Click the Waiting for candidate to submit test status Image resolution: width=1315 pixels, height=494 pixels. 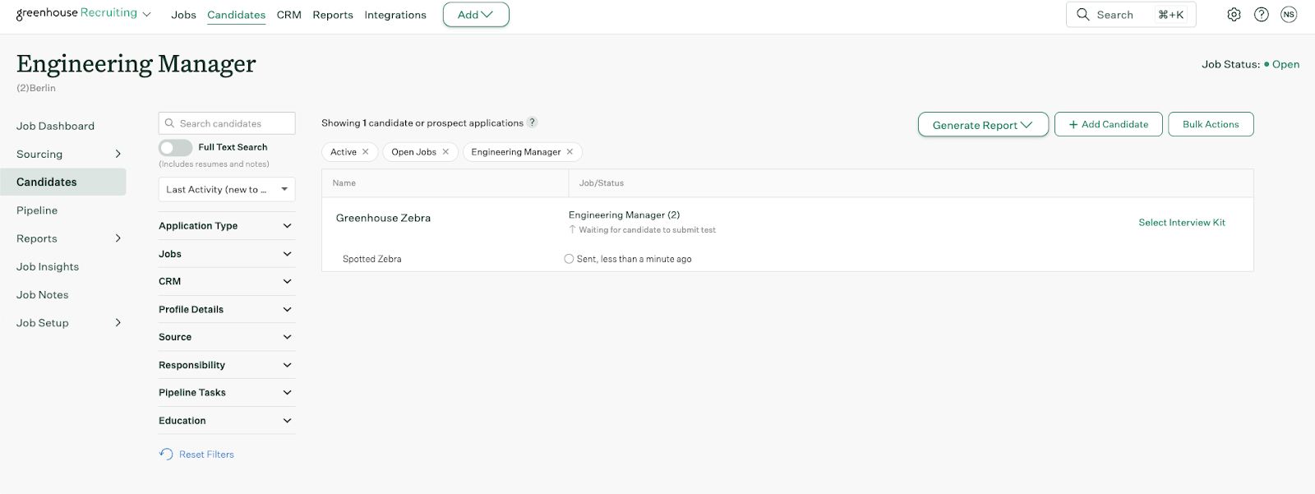(647, 230)
